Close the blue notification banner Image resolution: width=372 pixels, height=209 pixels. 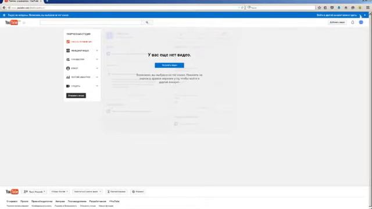[365, 15]
